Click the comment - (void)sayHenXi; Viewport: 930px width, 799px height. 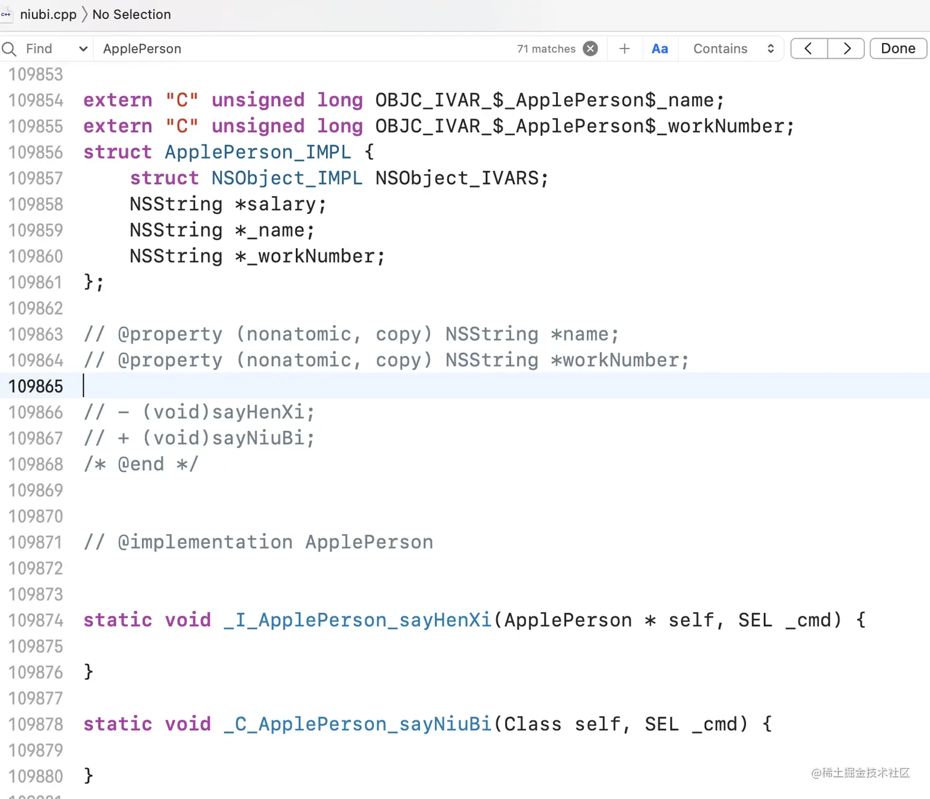point(199,412)
